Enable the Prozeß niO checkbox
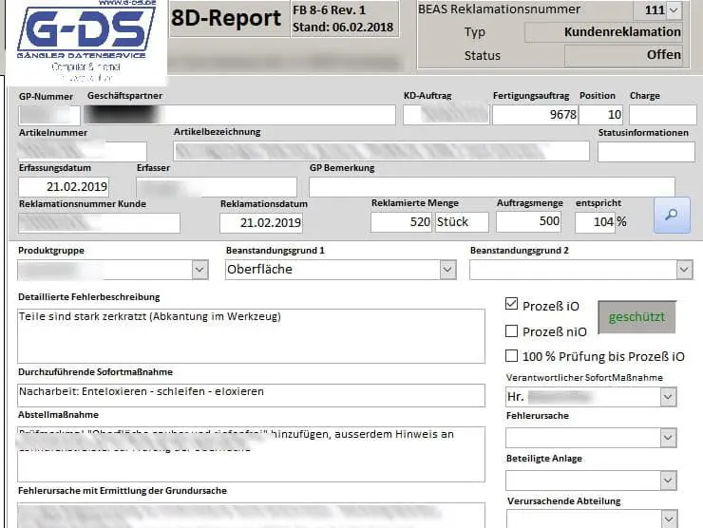Viewport: 703px width, 528px height. [511, 330]
